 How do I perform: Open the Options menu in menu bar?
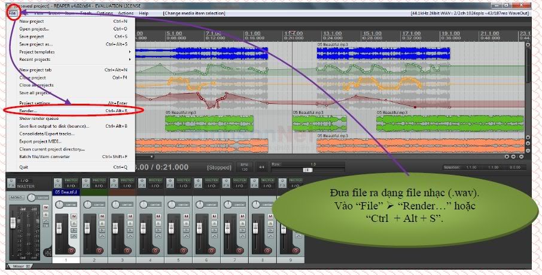(104, 13)
